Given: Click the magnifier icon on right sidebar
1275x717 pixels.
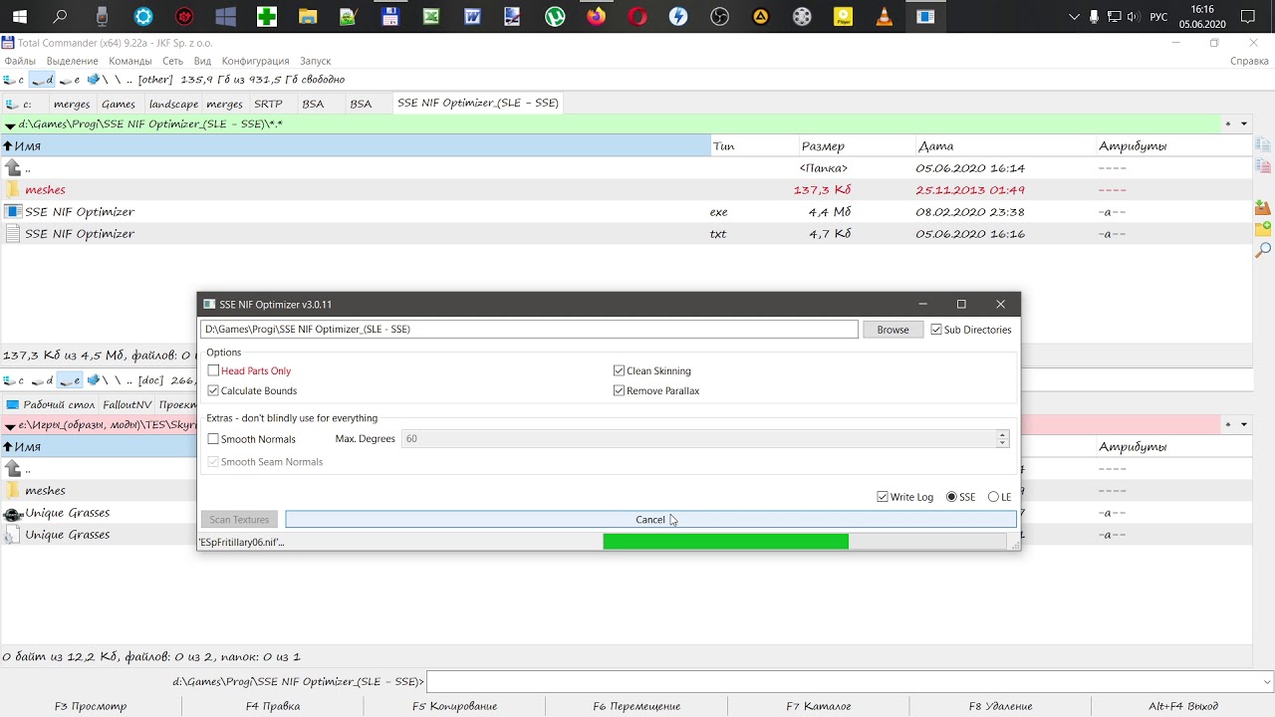Looking at the screenshot, I should 1263,250.
